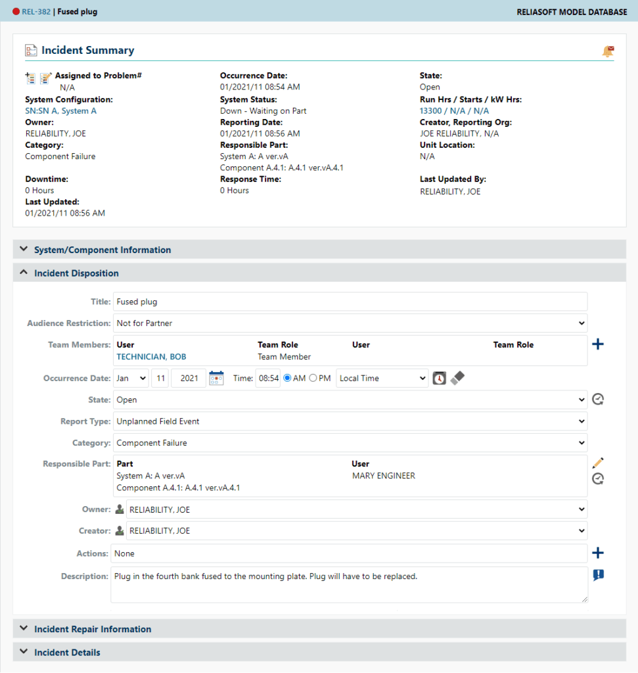The width and height of the screenshot is (638, 673).
Task: Edit the Responsible Part using the pencil icon
Action: tap(598, 463)
